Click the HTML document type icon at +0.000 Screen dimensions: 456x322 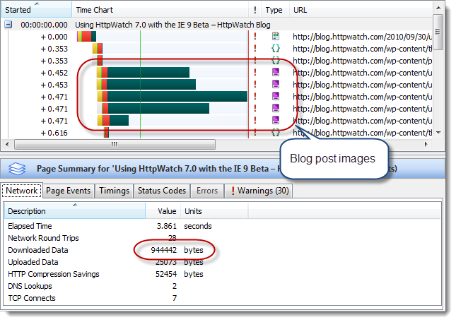tap(276, 36)
